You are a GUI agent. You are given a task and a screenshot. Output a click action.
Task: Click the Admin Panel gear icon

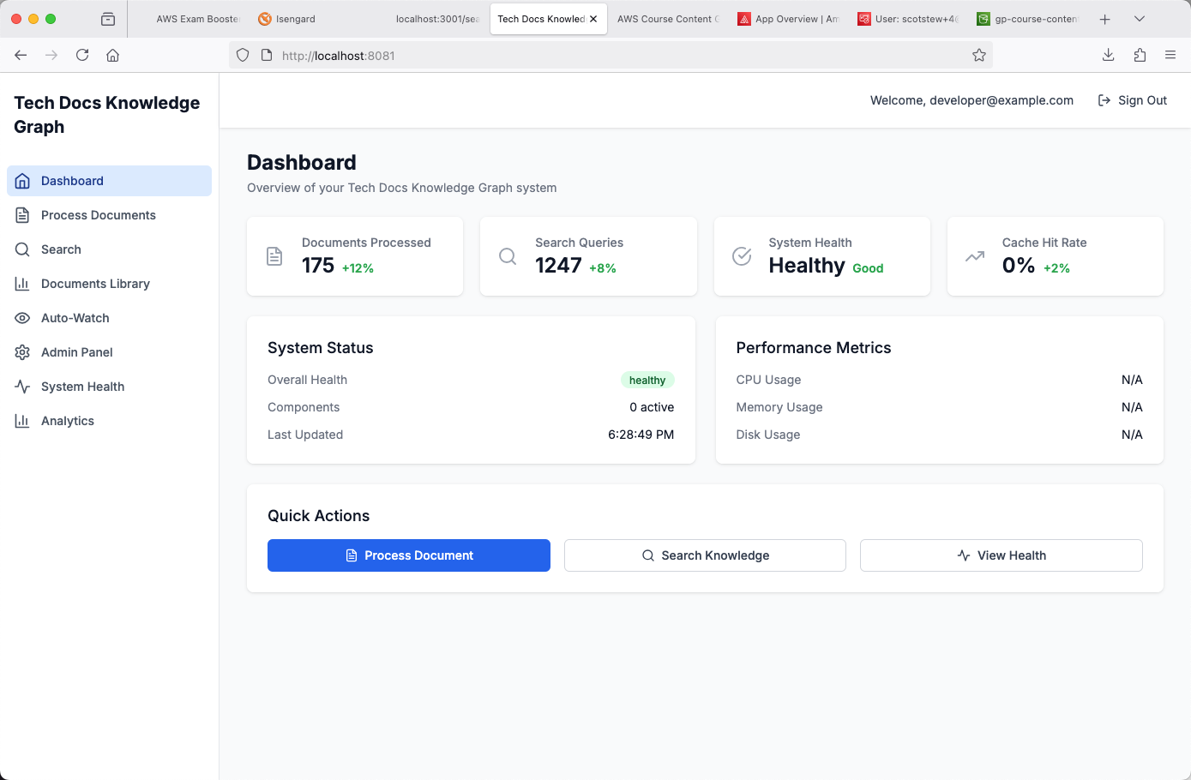(23, 352)
